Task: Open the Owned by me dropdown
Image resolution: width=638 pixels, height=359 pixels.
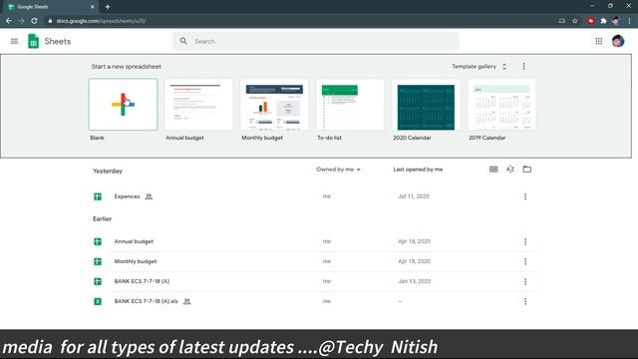Action: tap(338, 170)
